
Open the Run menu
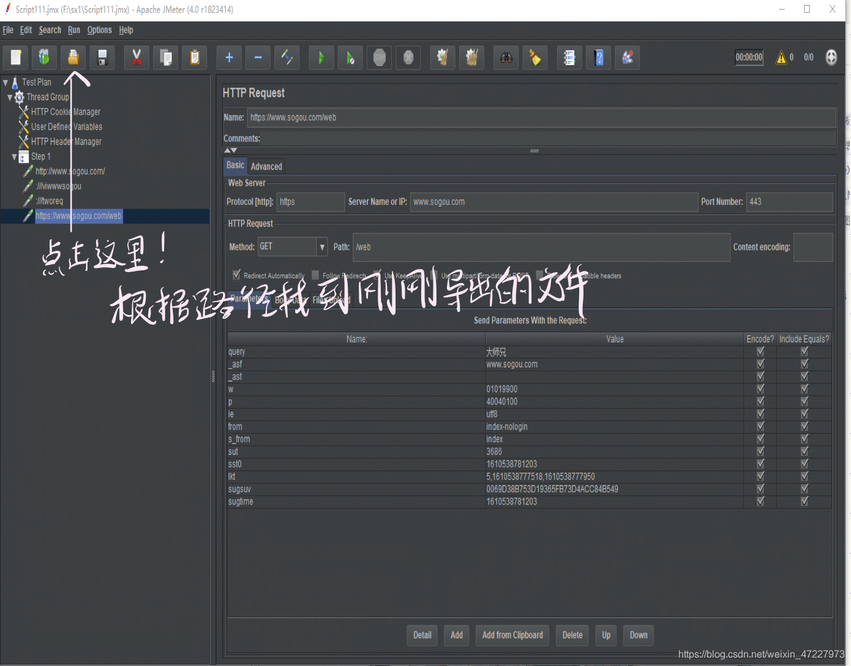[x=74, y=30]
